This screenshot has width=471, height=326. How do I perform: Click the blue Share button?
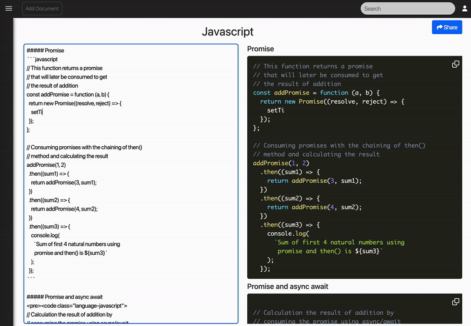point(447,27)
